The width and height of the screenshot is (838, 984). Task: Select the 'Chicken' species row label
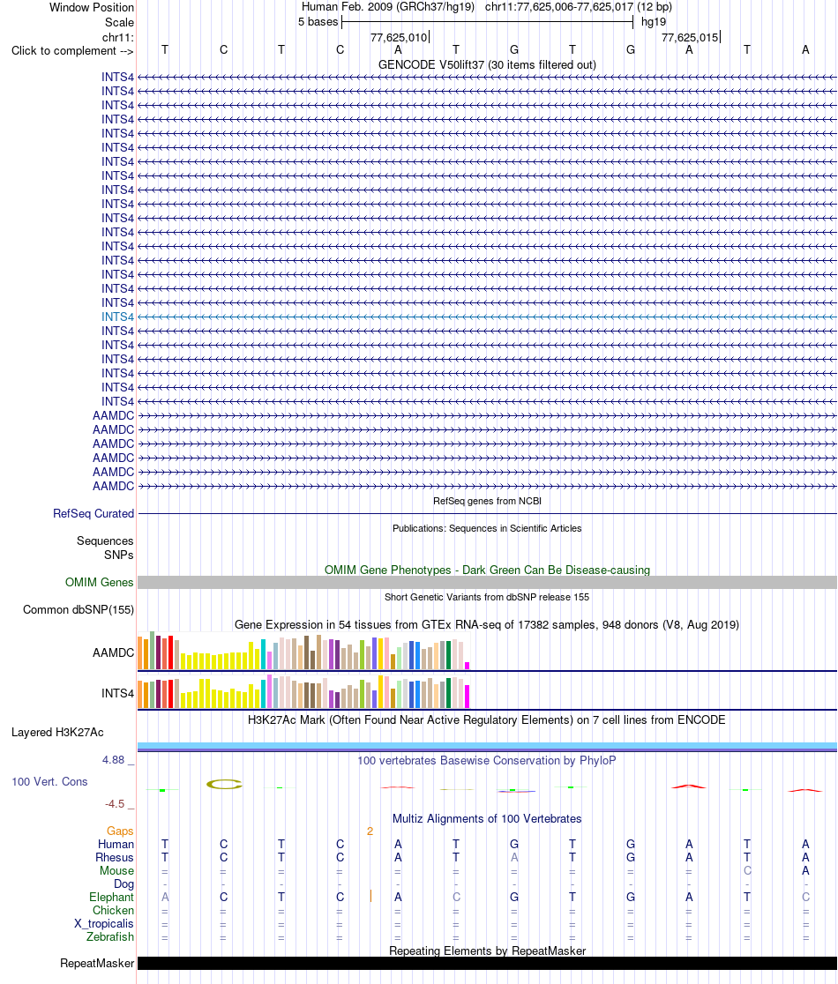coord(113,910)
